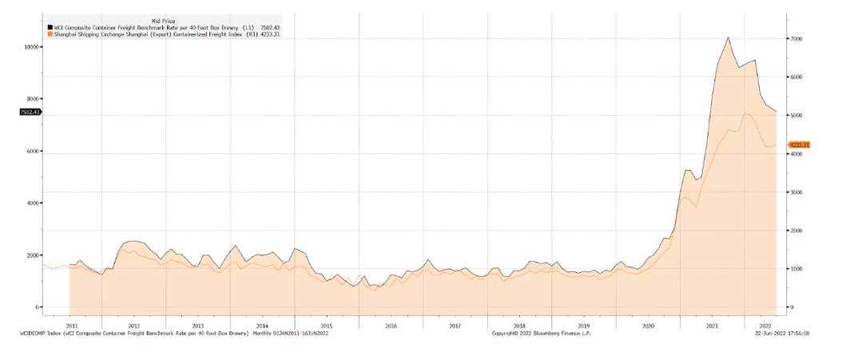Click the 10000 tick on left axis
The height and width of the screenshot is (356, 850).
(x=30, y=47)
